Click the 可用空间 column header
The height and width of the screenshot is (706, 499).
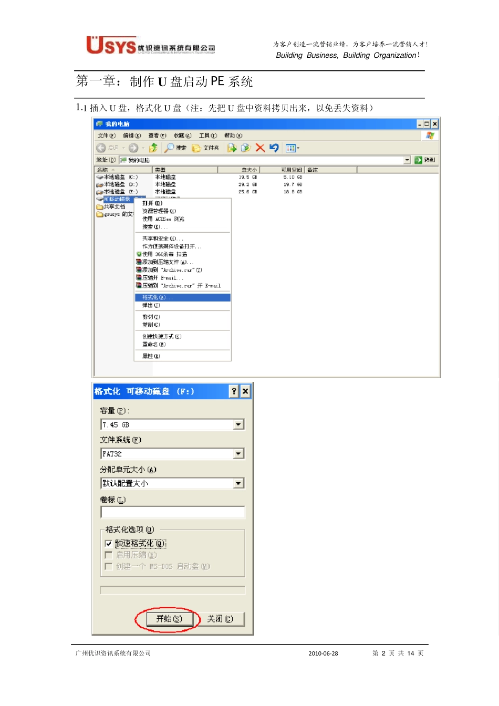pos(282,170)
